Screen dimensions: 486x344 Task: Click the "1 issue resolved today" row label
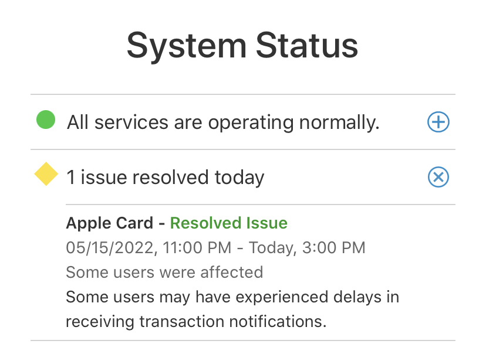point(166,178)
